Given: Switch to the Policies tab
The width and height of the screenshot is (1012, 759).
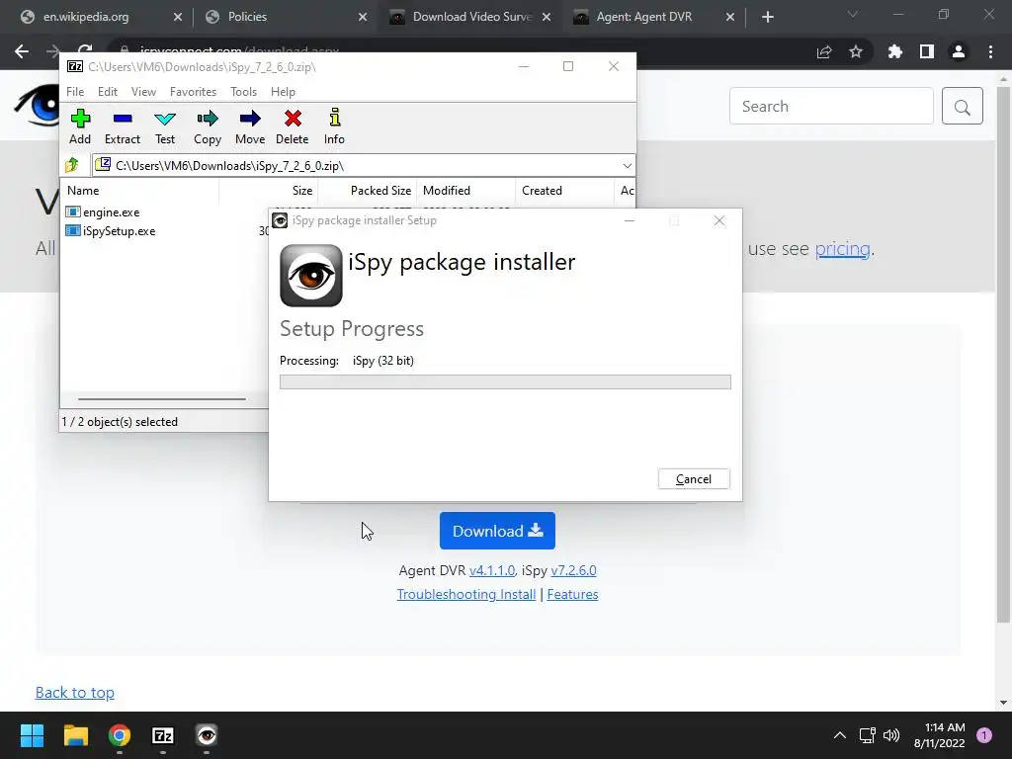Looking at the screenshot, I should (247, 17).
